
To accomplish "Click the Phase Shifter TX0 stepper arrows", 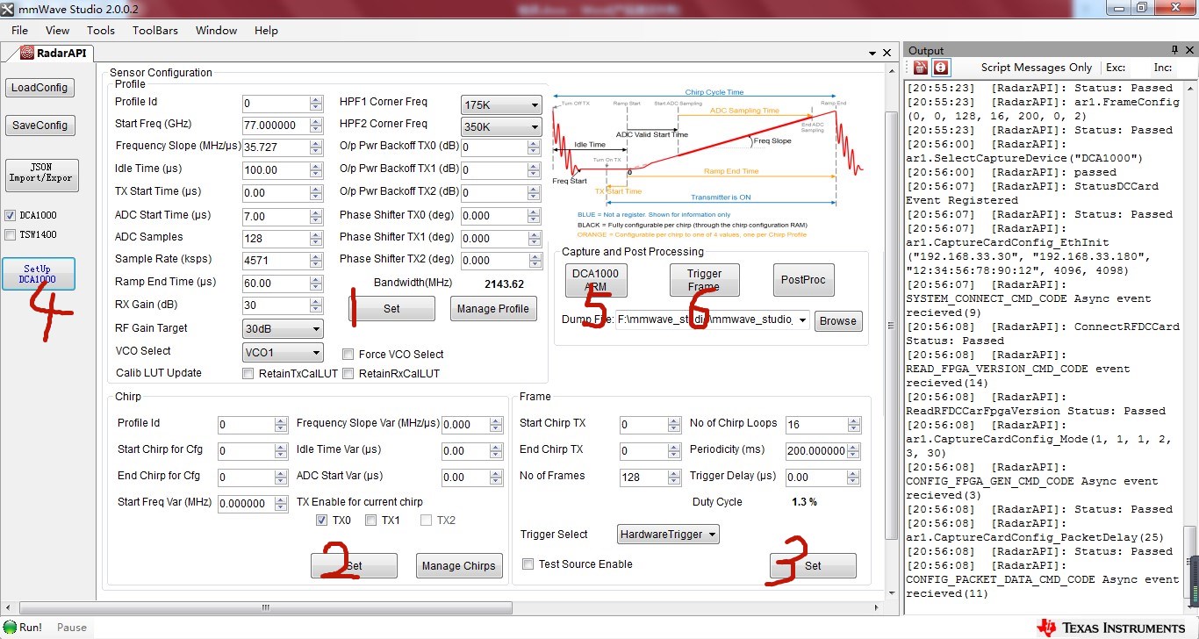I will point(534,216).
